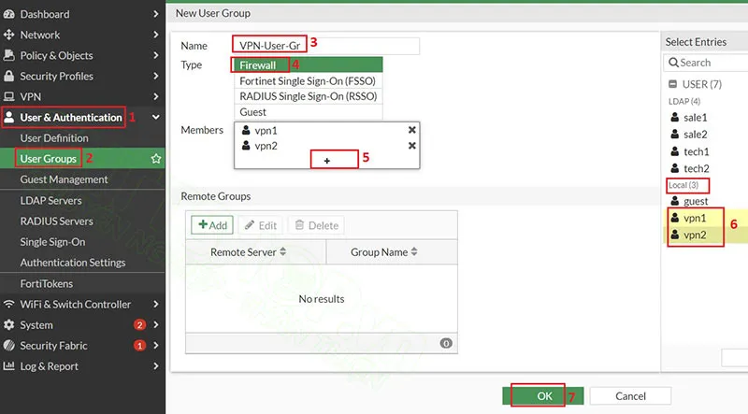748x414 pixels.
Task: Open FortiTokens menu item
Action: [46, 283]
